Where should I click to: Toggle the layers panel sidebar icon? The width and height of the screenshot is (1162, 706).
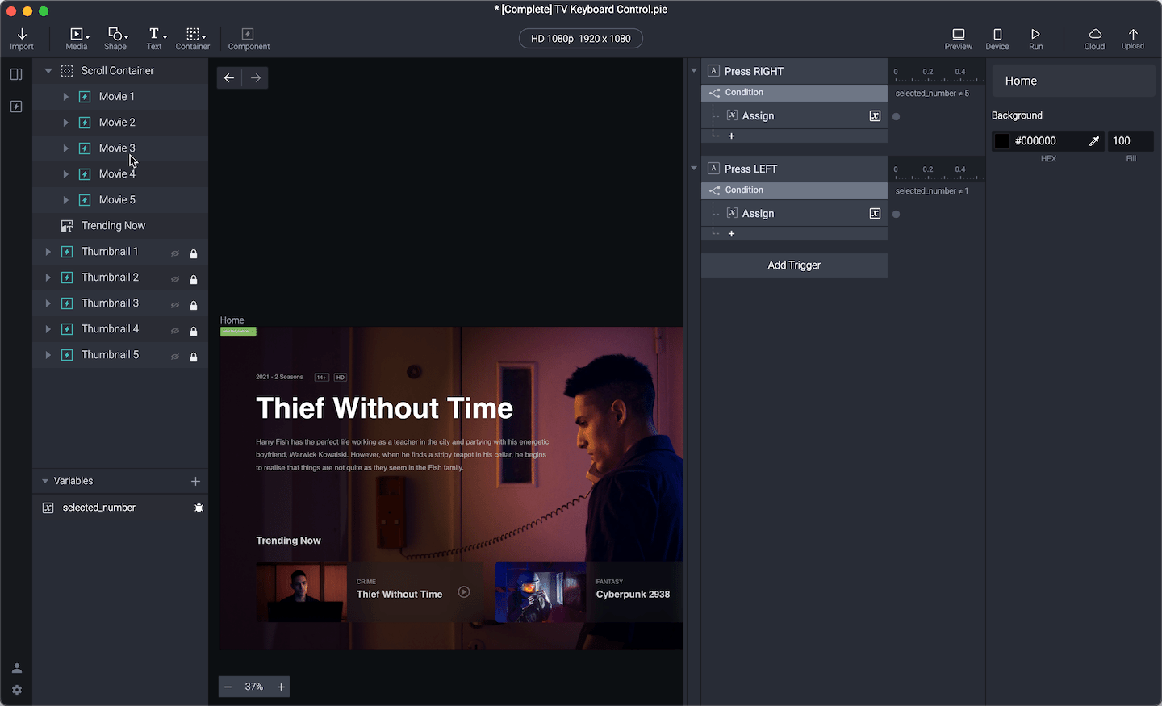[16, 74]
